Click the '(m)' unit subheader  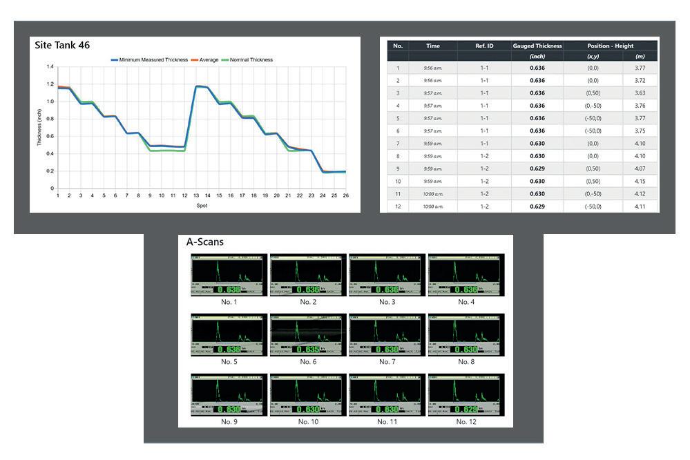pyautogui.click(x=640, y=57)
